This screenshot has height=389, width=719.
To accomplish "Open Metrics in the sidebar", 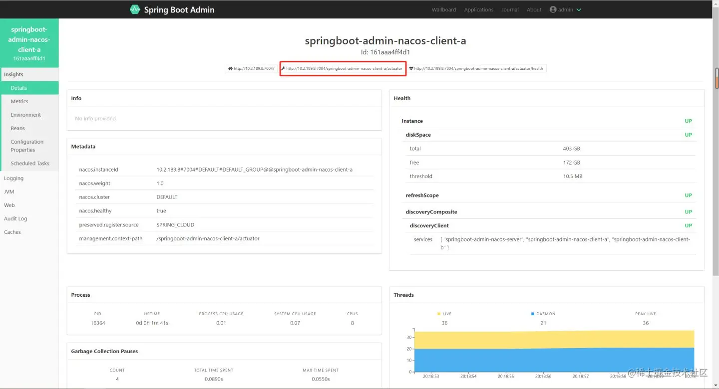I will point(29,101).
